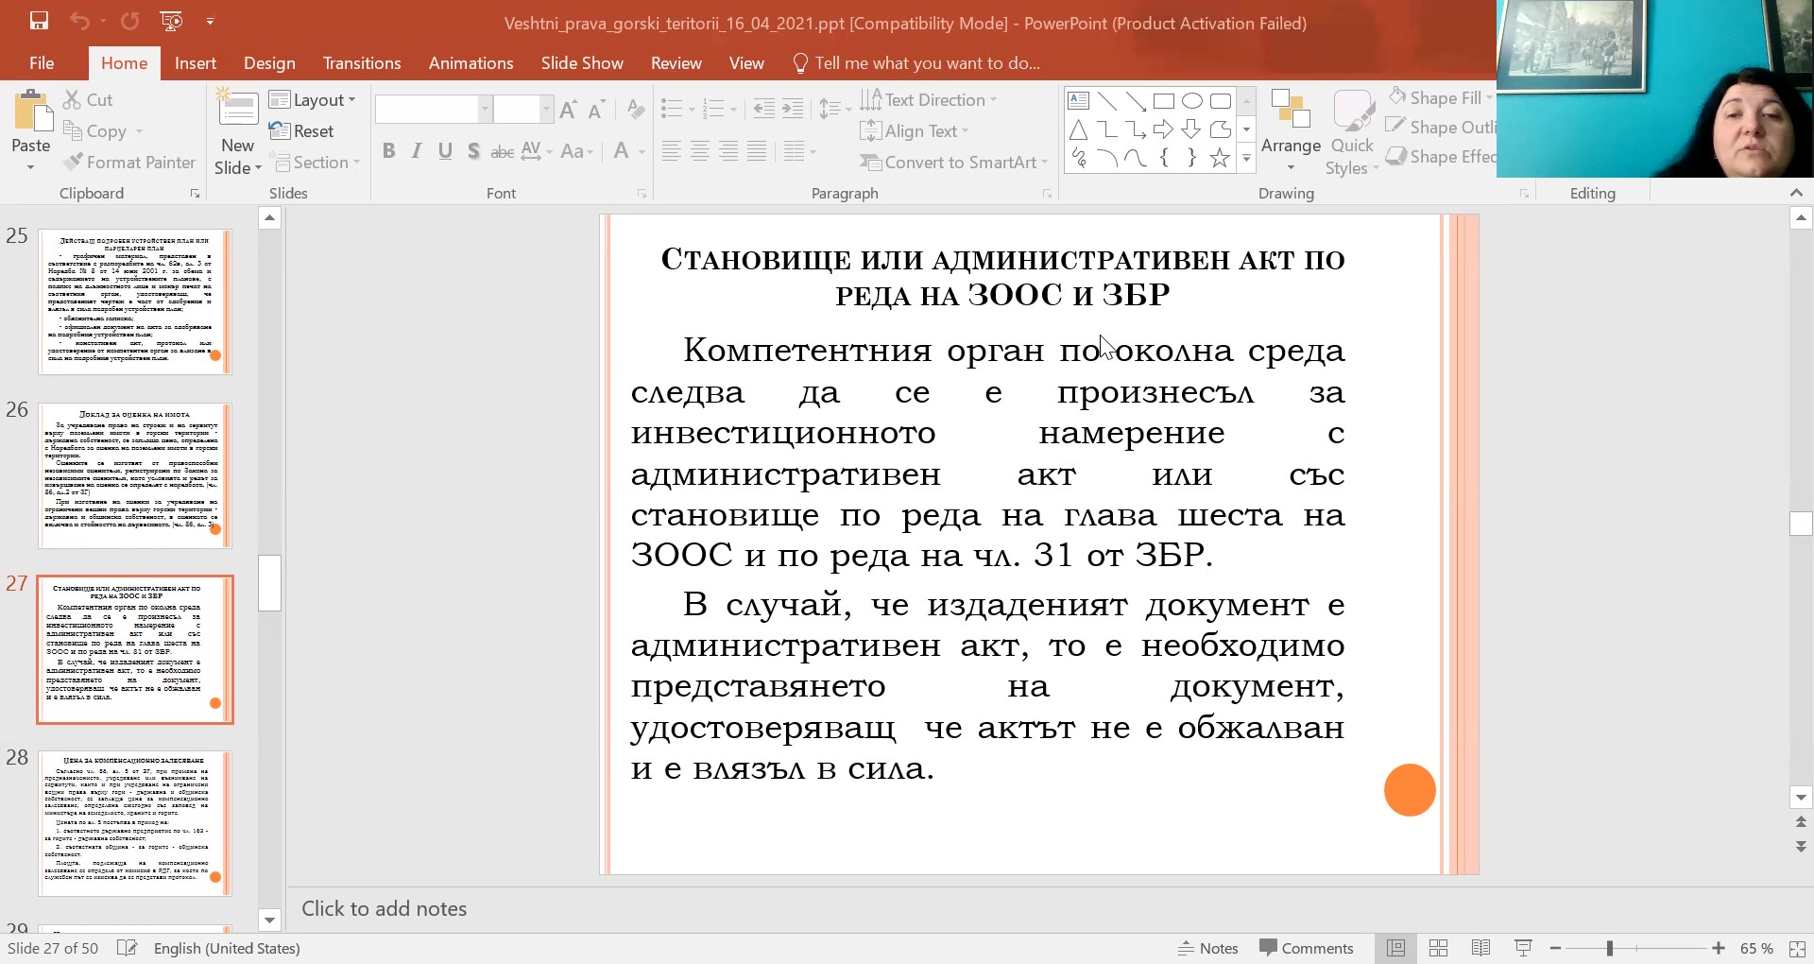Toggle Bold formatting
The height and width of the screenshot is (964, 1814).
pyautogui.click(x=388, y=151)
